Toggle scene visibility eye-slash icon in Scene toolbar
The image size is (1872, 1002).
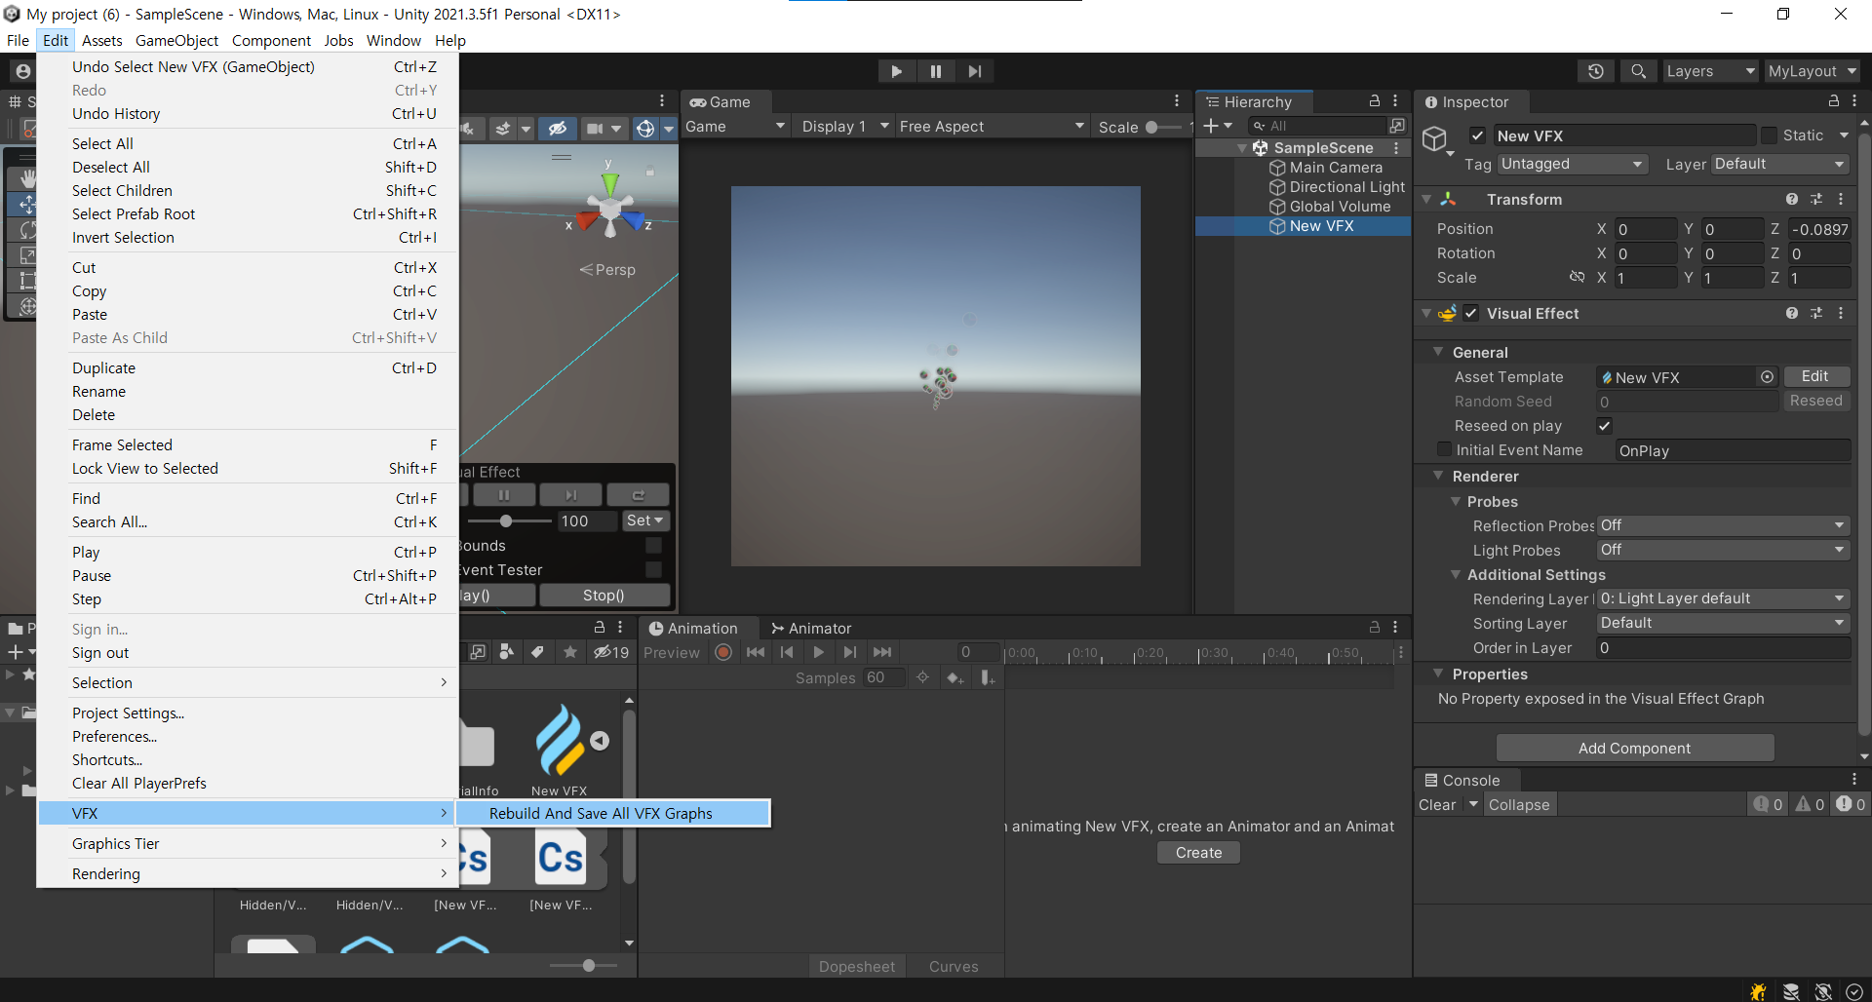tap(557, 128)
